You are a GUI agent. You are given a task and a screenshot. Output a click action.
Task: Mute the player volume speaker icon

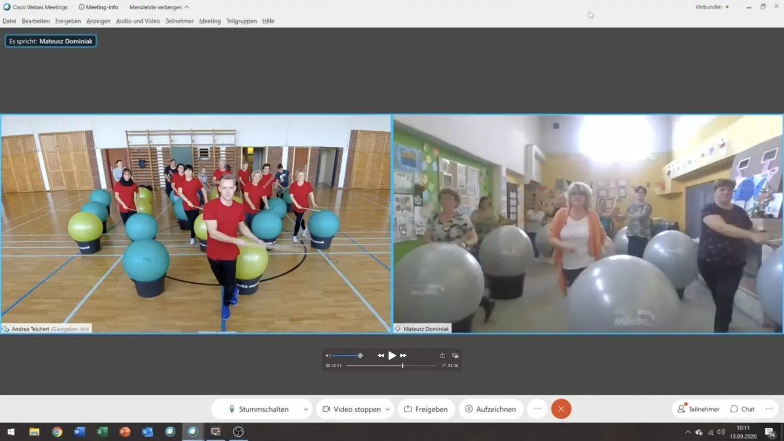coord(328,355)
